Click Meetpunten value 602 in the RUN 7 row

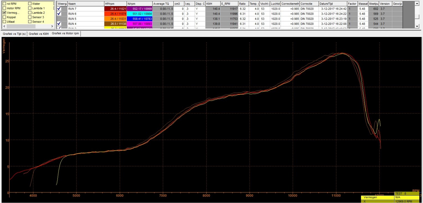click(376, 9)
